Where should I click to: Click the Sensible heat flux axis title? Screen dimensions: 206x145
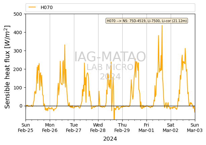[x=7, y=67]
